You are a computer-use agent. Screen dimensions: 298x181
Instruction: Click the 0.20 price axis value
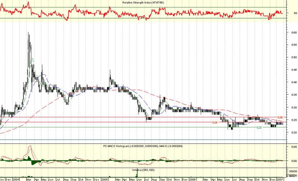294,132
